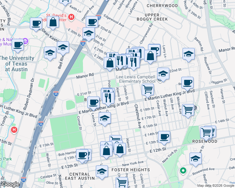Click the Walnut Ave street label

pyautogui.click(x=166, y=107)
